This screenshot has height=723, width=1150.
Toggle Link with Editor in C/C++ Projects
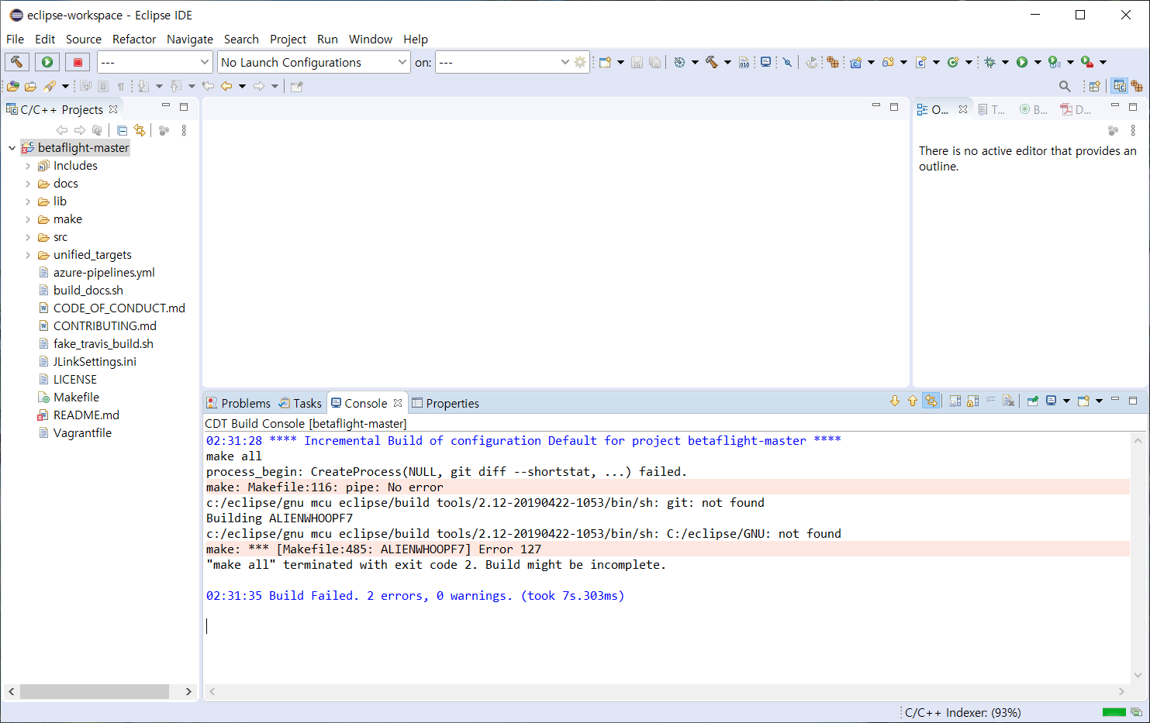[140, 130]
